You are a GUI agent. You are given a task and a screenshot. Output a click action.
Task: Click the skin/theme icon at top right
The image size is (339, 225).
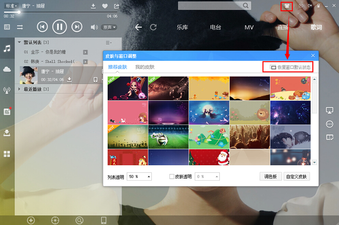tap(286, 6)
